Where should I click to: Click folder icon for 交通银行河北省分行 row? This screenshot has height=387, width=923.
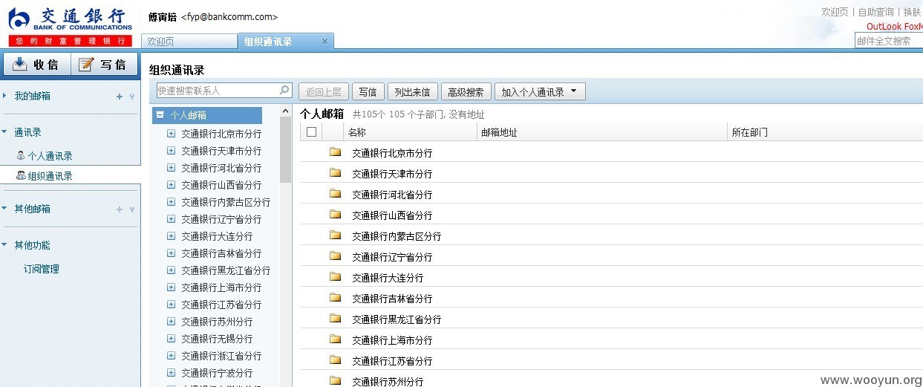(x=335, y=194)
